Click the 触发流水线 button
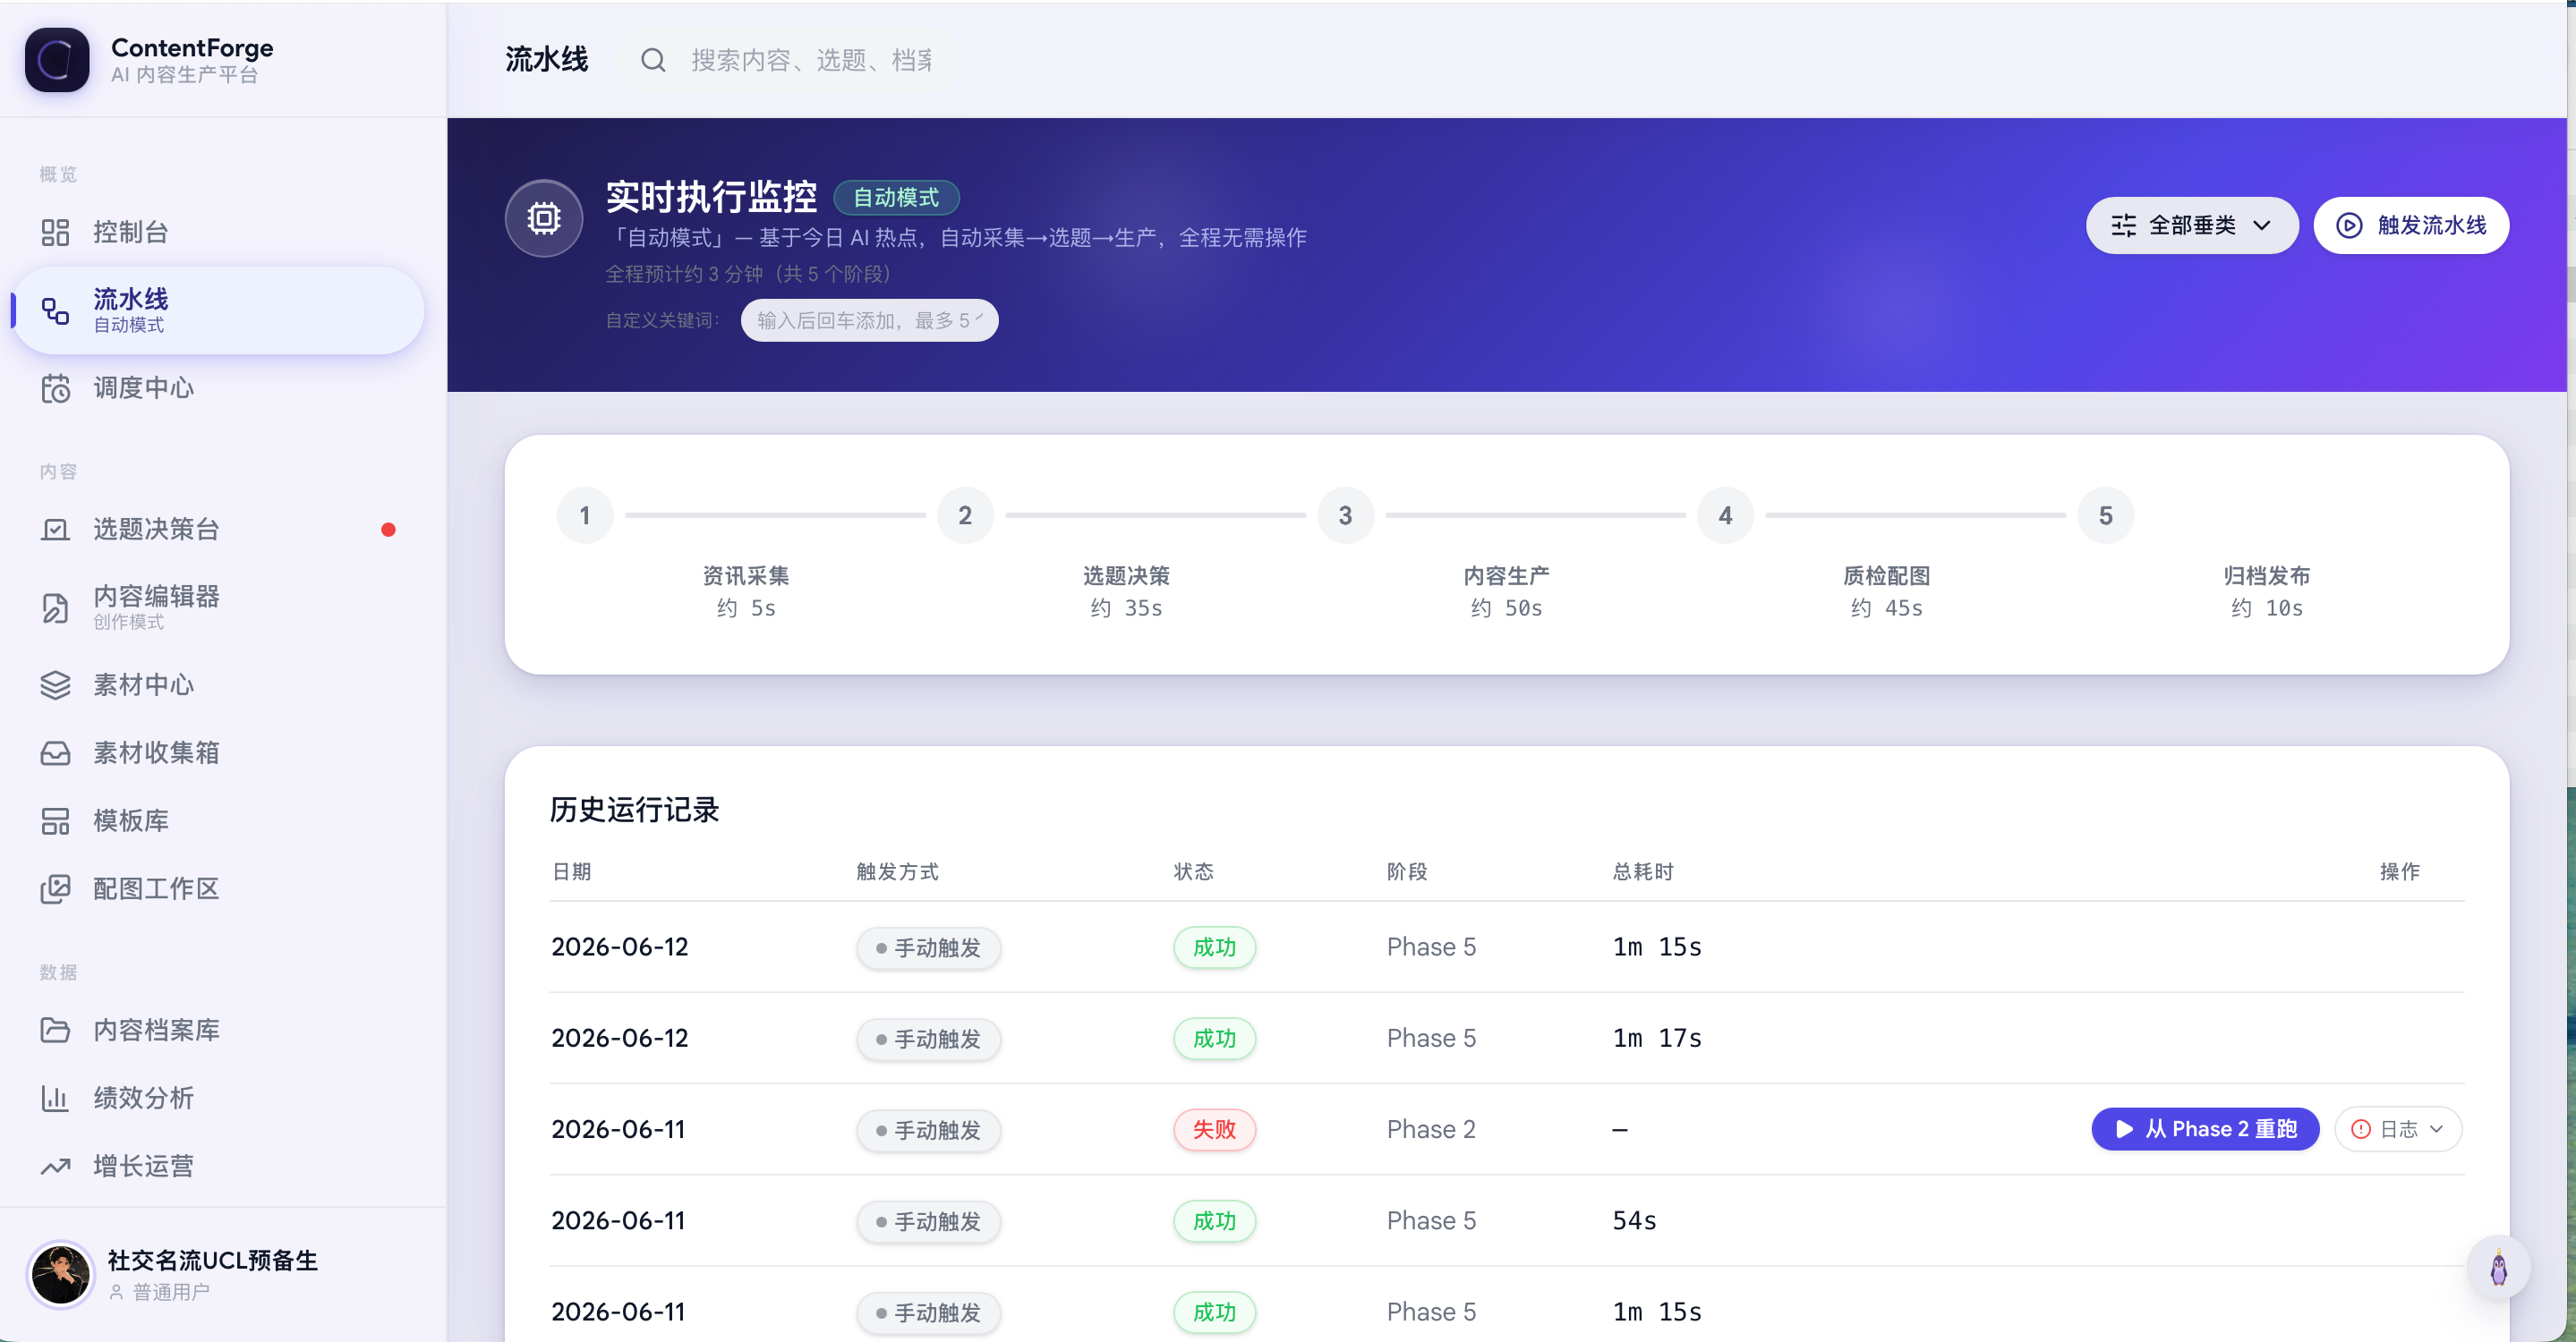 pos(2410,225)
